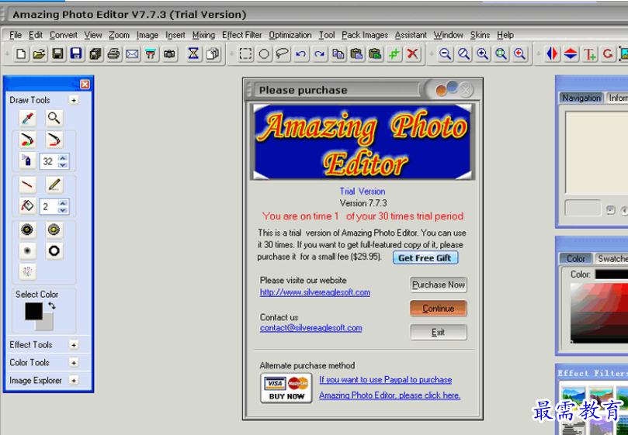Click the Undo arrow icon

tap(300, 54)
